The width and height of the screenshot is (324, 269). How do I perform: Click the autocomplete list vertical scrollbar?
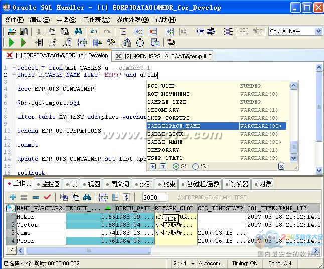pos(294,120)
